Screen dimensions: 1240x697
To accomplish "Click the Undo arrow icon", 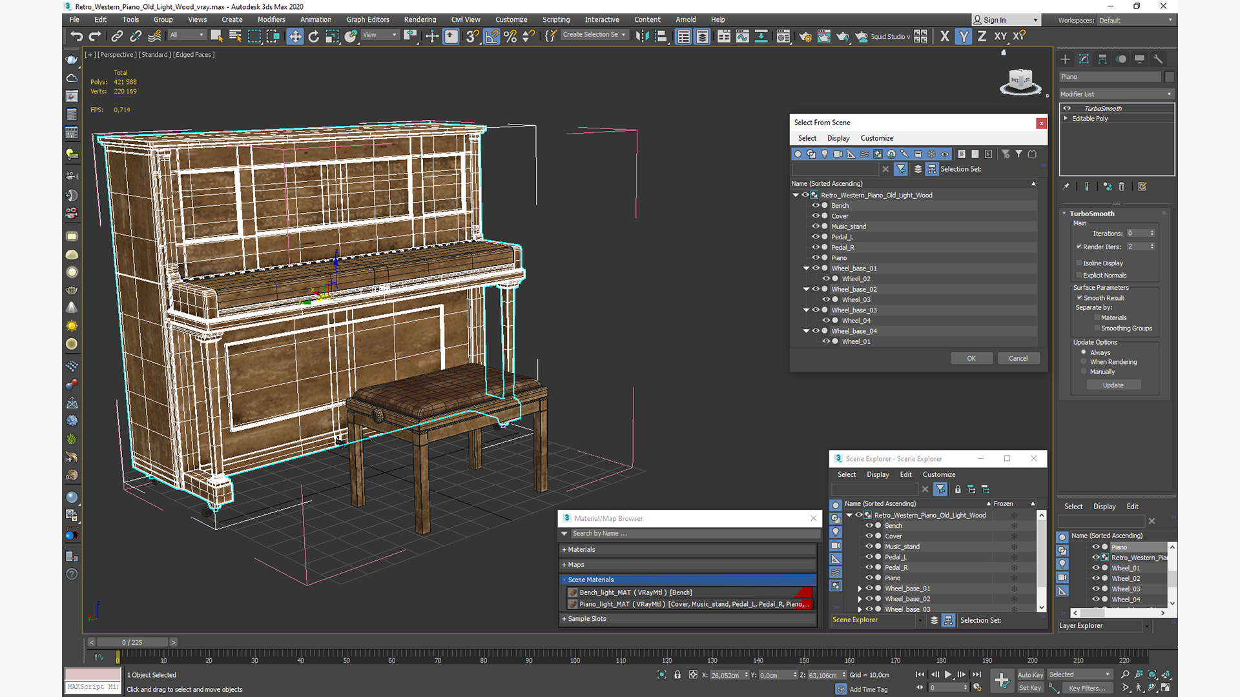I will (x=76, y=36).
